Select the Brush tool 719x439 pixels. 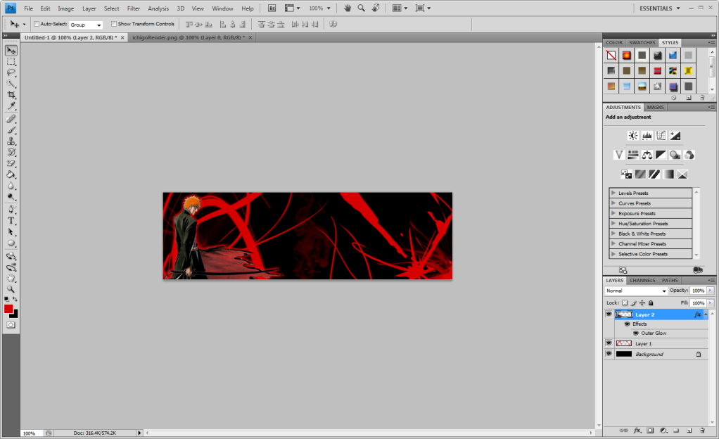tap(11, 130)
